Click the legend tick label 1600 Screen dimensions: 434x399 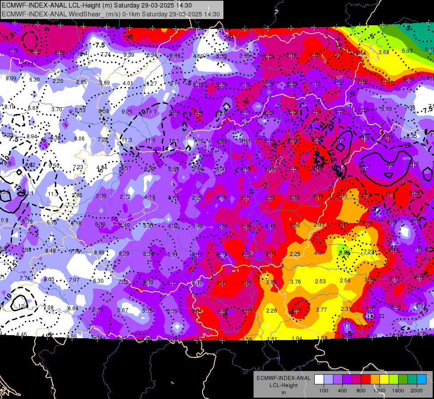(398, 391)
